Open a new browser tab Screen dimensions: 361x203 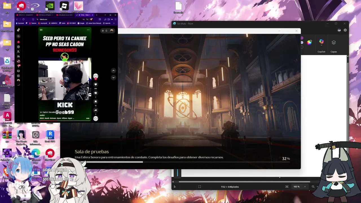click(x=96, y=15)
